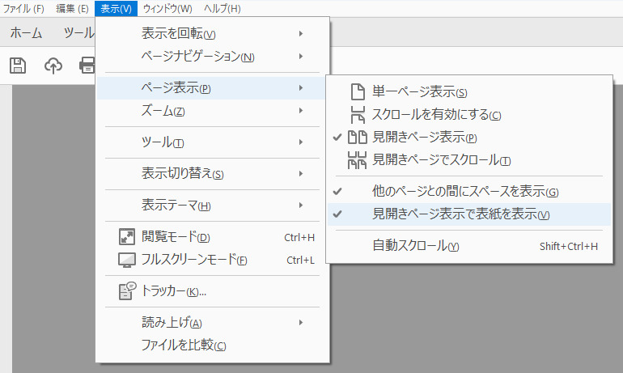Expand the 表示テーマ submenu
Screen dimensions: 623x373
(x=176, y=205)
